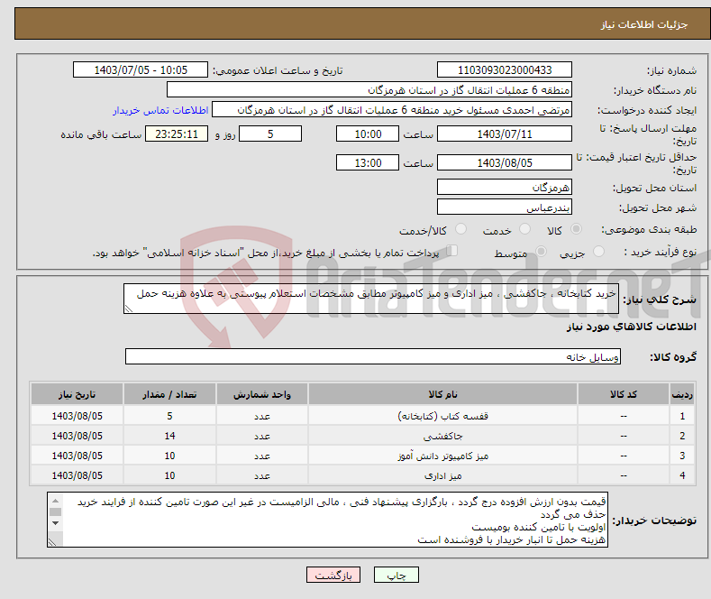The image size is (711, 599).
Task: Click the کد کالا column header
Action: click(624, 394)
